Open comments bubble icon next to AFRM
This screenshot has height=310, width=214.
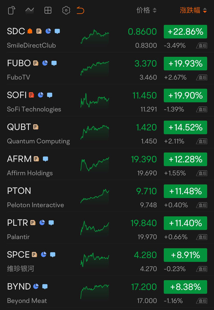pos(45,159)
